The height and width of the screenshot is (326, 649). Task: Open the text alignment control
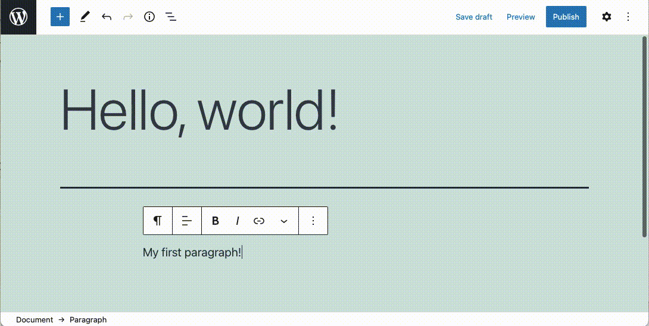(x=187, y=221)
